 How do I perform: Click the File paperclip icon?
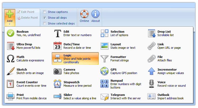click(152, 58)
